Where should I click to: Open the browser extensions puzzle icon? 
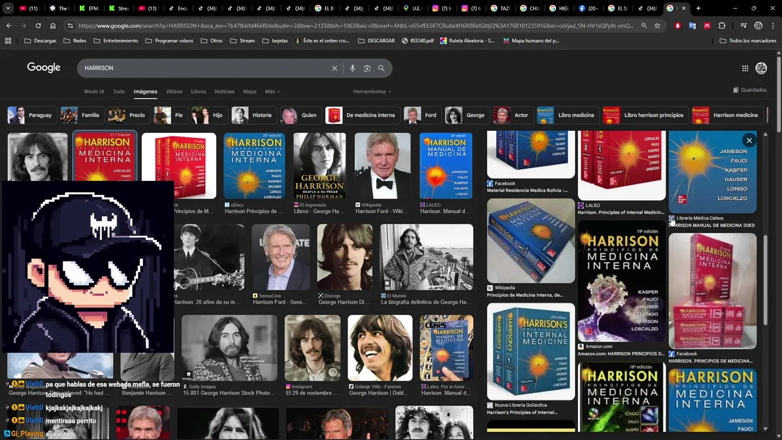pyautogui.click(x=722, y=26)
